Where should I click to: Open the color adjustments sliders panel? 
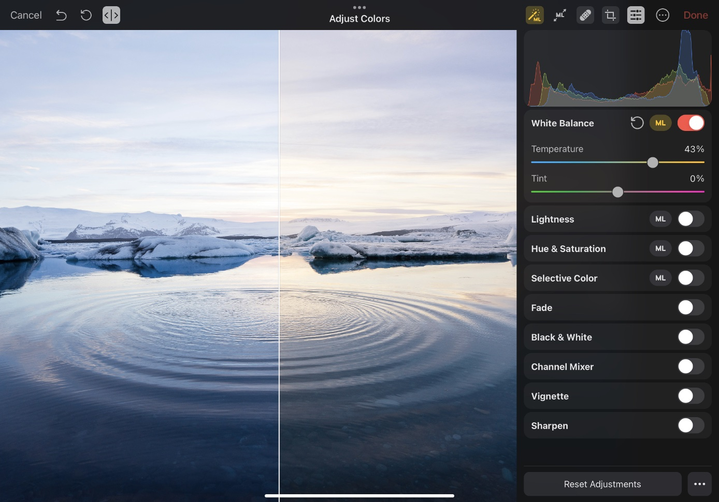pos(636,15)
